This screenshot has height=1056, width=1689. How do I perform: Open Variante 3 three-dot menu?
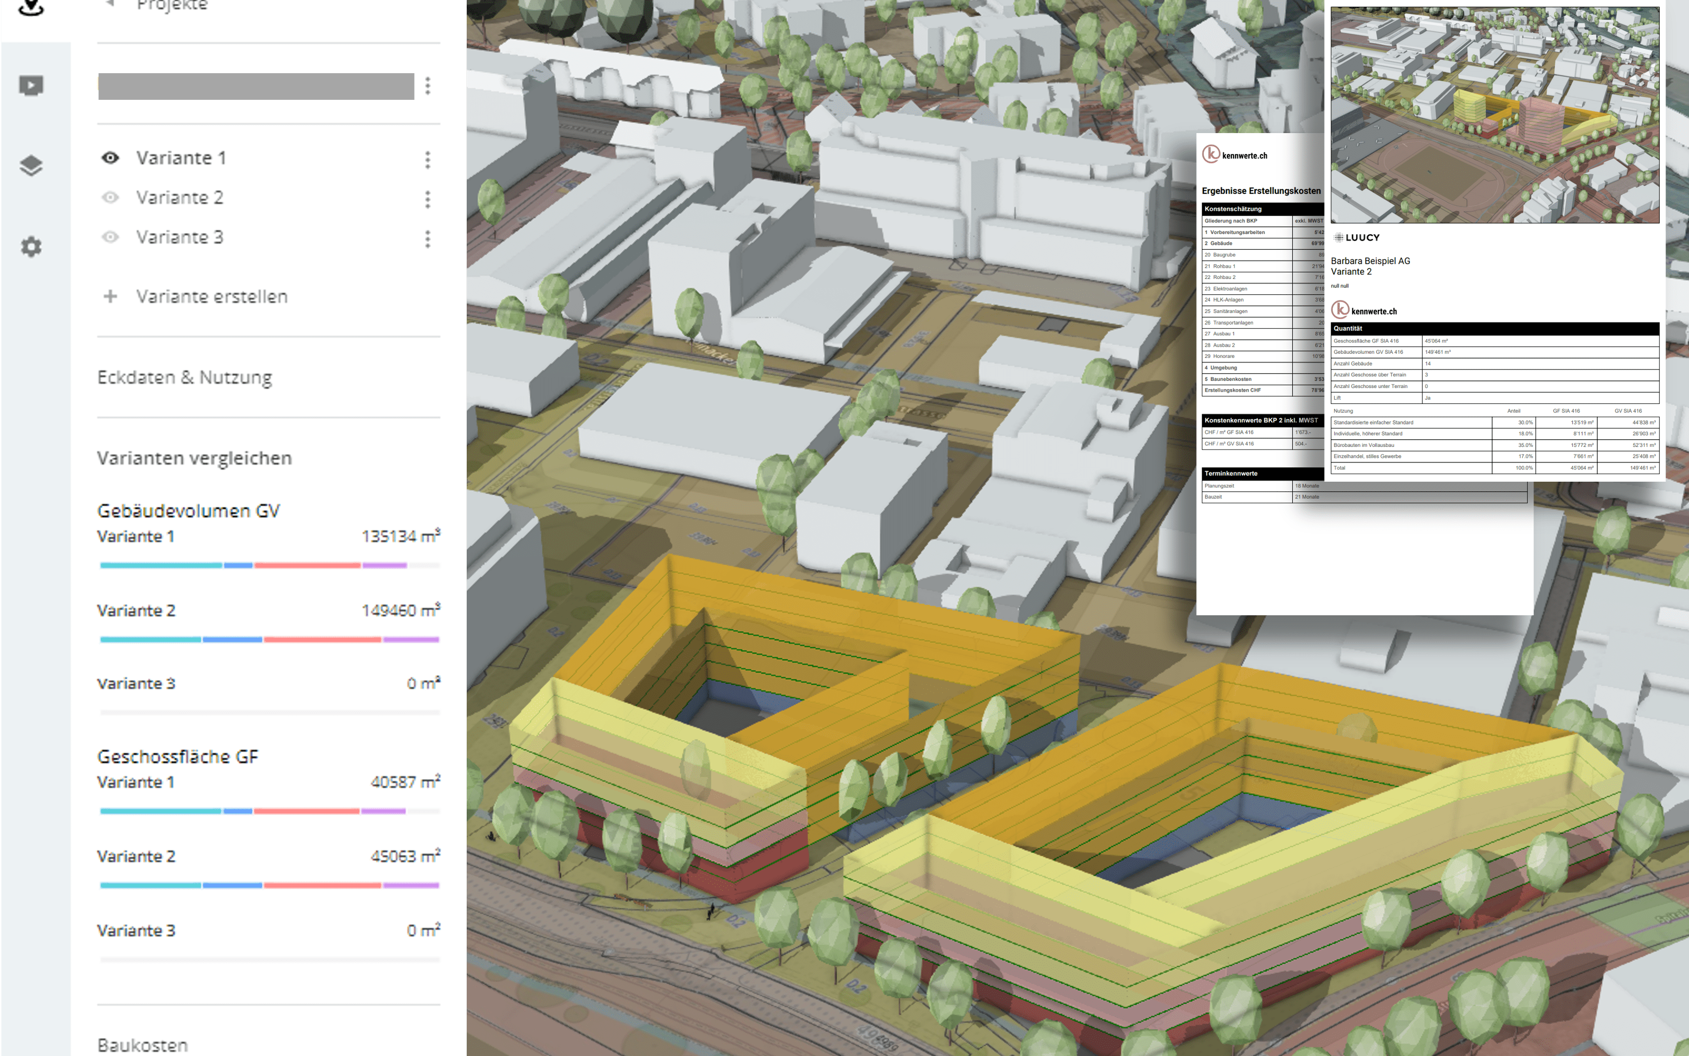pyautogui.click(x=427, y=240)
